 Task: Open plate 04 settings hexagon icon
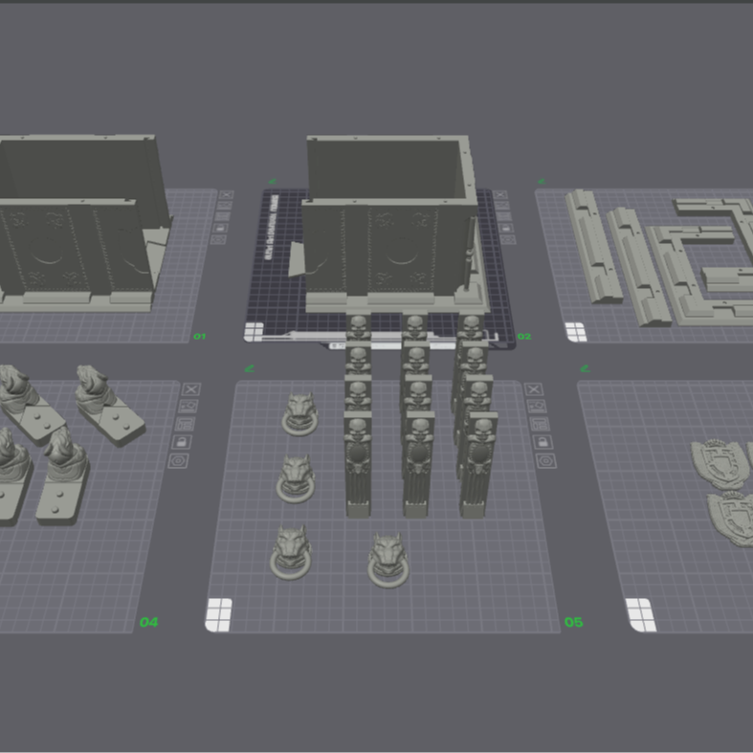(179, 460)
